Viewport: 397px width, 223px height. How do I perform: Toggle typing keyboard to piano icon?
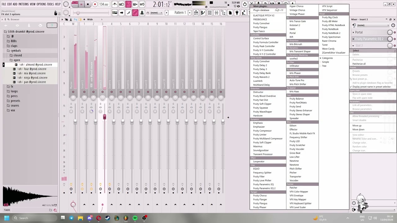(115, 13)
